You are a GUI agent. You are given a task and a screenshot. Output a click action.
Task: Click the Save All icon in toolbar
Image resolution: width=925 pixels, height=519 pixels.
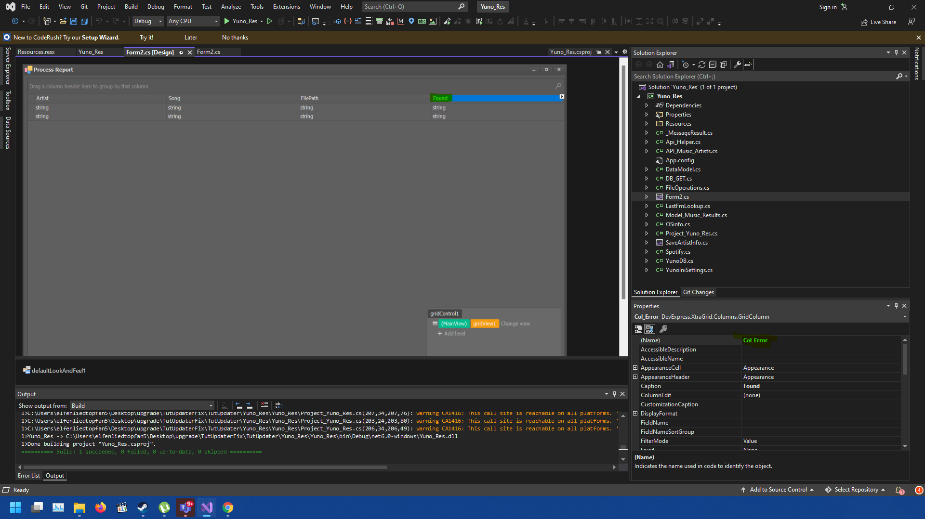(x=84, y=21)
